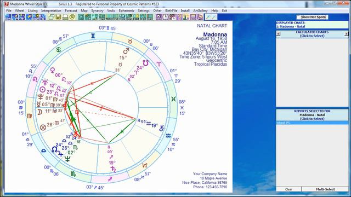Click the blue toolbar icon showing numbers
The width and height of the screenshot is (351, 197).
43,17
